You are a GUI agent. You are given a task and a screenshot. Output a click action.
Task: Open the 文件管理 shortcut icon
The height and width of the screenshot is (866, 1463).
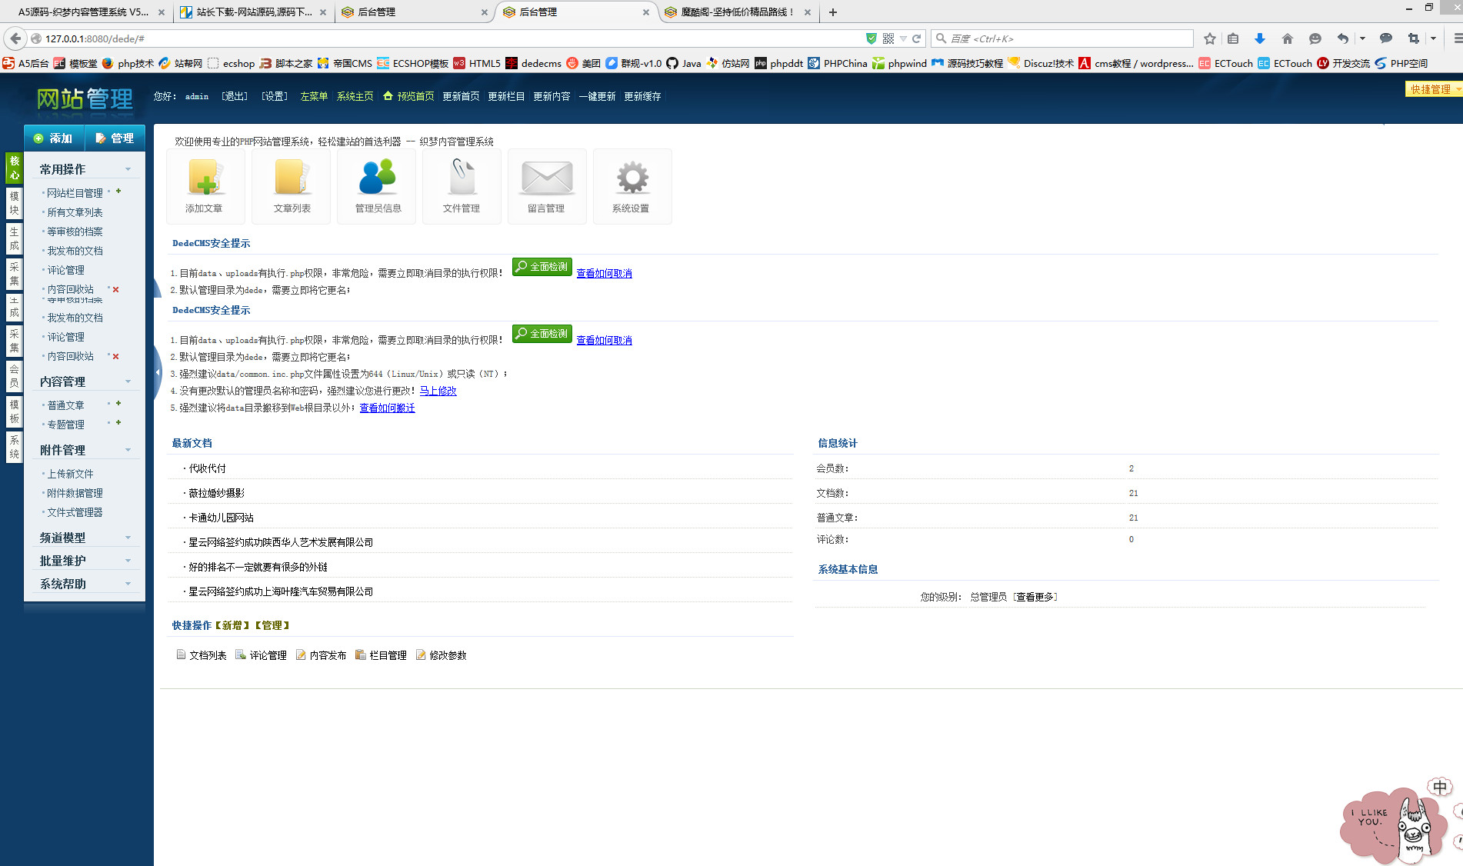[x=462, y=185]
